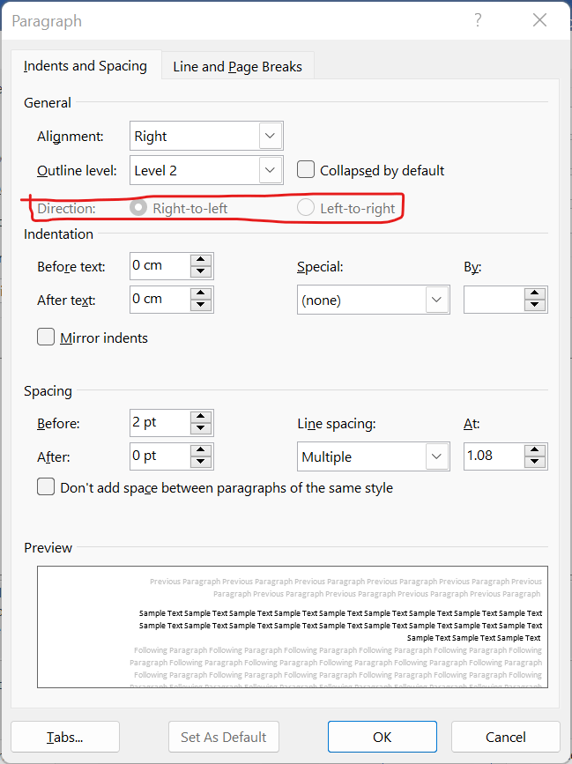Click the paragraph Preview box
This screenshot has height=764, width=572.
293,627
